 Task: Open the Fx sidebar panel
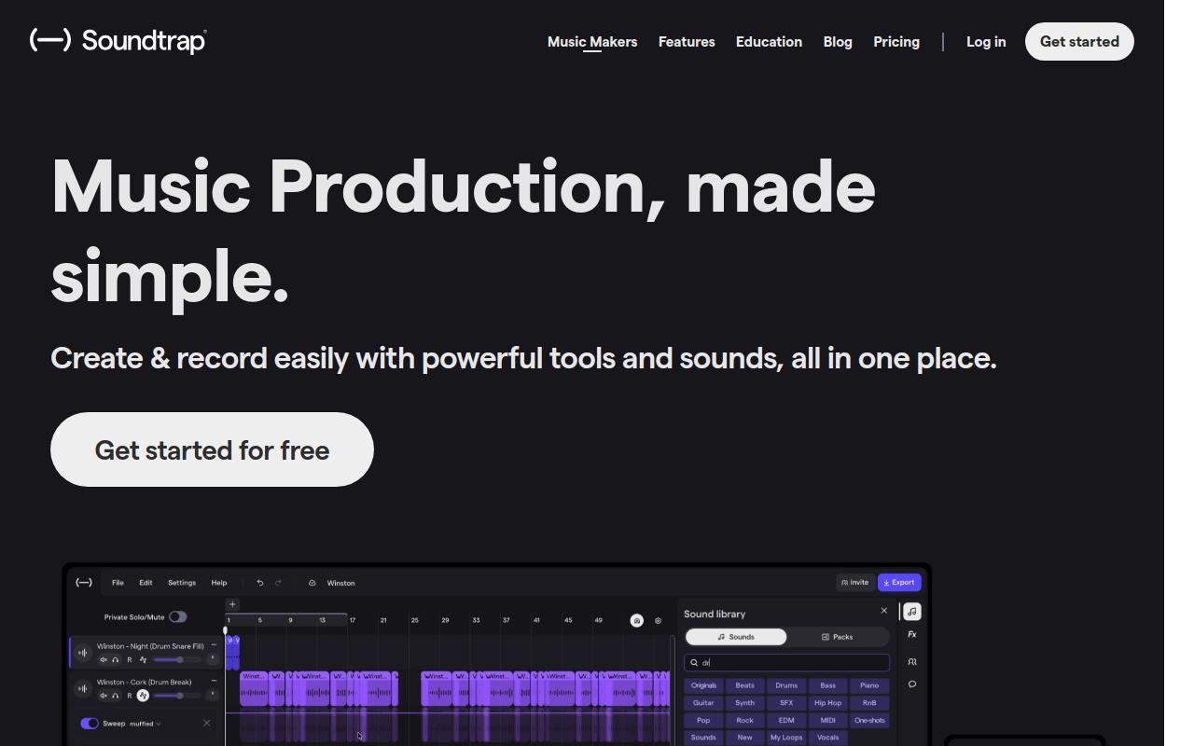(912, 635)
